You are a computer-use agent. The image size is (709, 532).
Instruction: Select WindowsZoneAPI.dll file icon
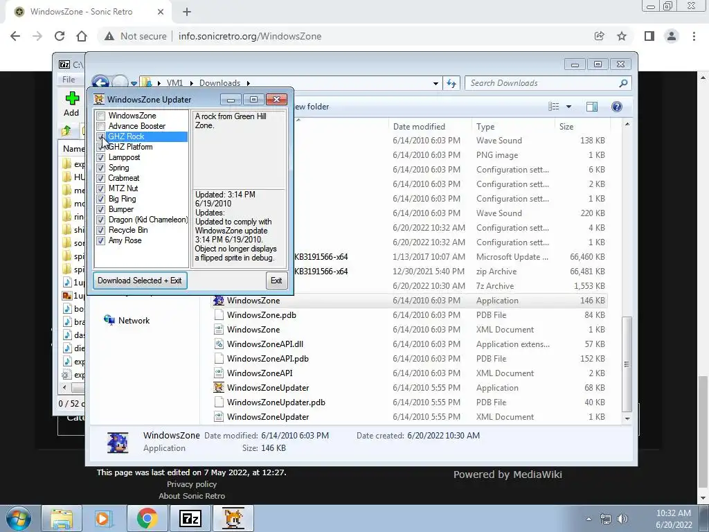(x=219, y=344)
